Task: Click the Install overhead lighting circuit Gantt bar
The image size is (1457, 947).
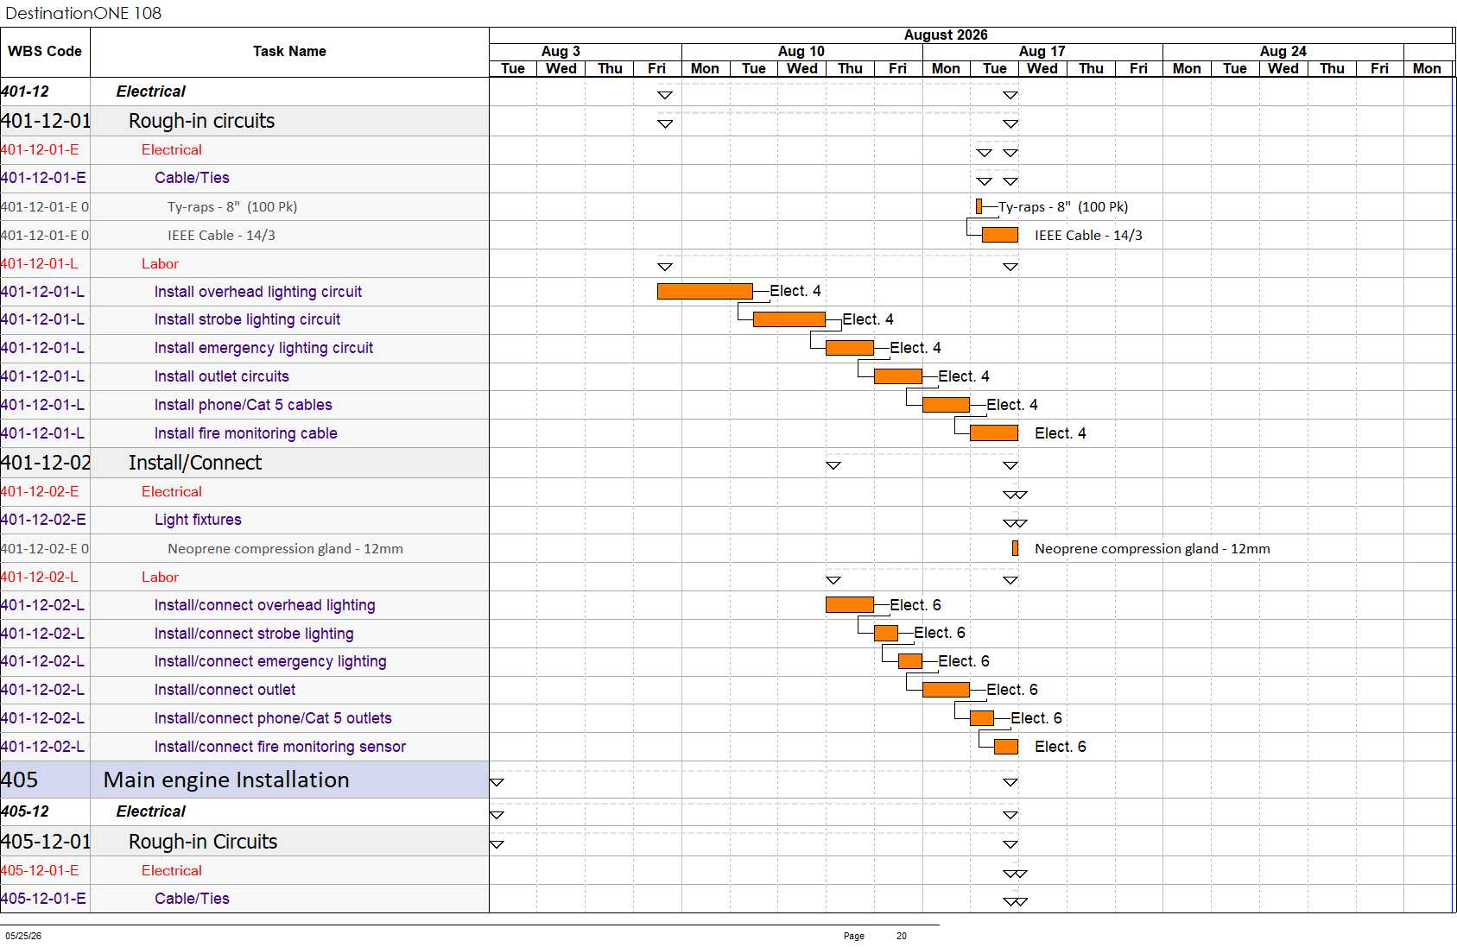Action: pyautogui.click(x=705, y=292)
